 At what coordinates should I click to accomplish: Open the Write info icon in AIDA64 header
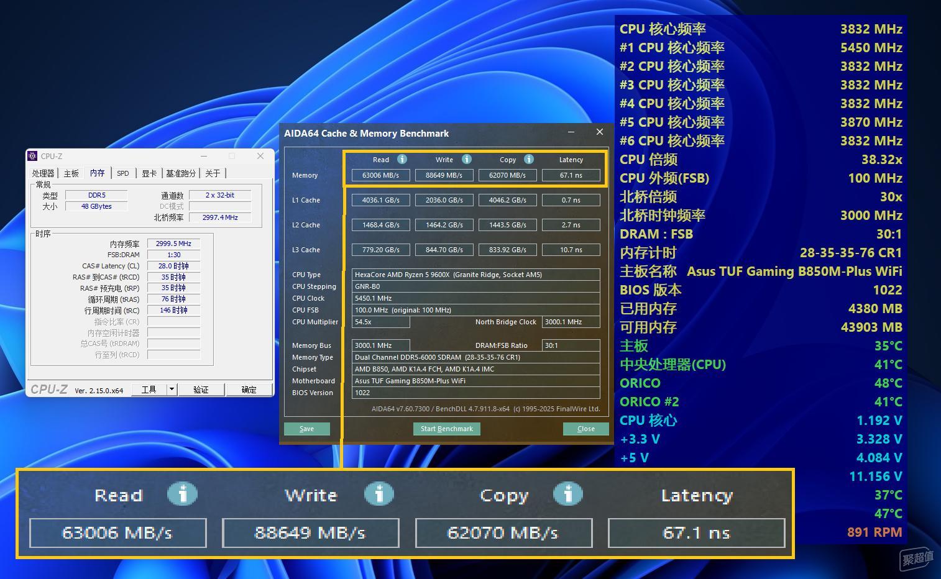click(467, 160)
